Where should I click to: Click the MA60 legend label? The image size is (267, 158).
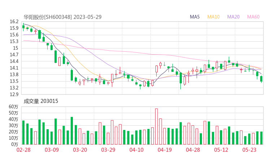(253, 17)
